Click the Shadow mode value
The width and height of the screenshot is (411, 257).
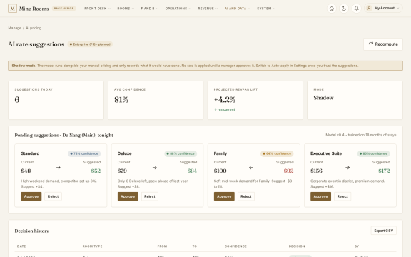(323, 98)
